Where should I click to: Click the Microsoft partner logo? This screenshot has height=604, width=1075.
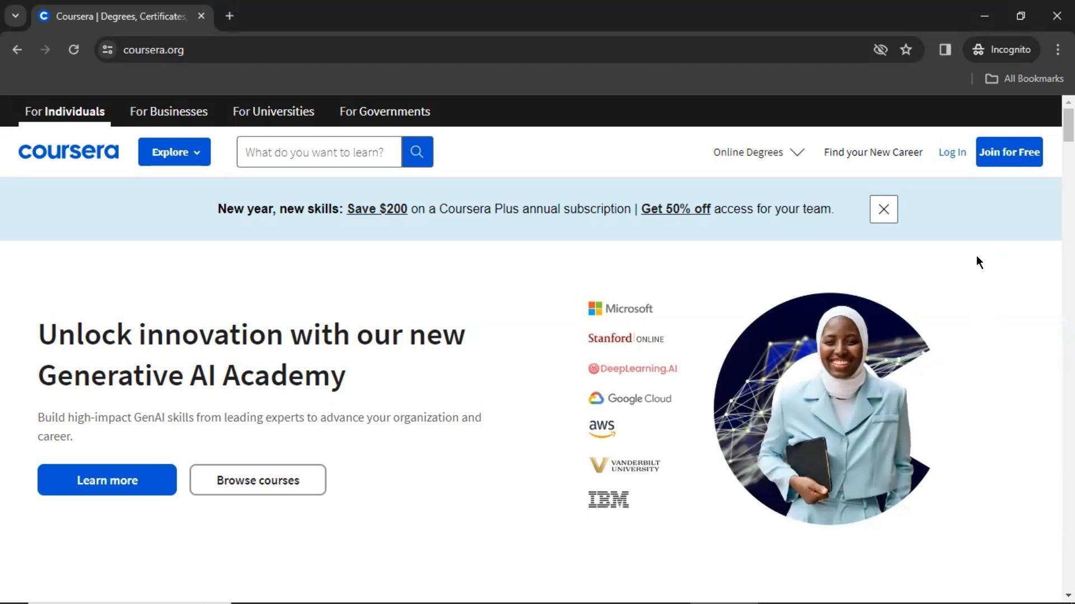coord(620,309)
